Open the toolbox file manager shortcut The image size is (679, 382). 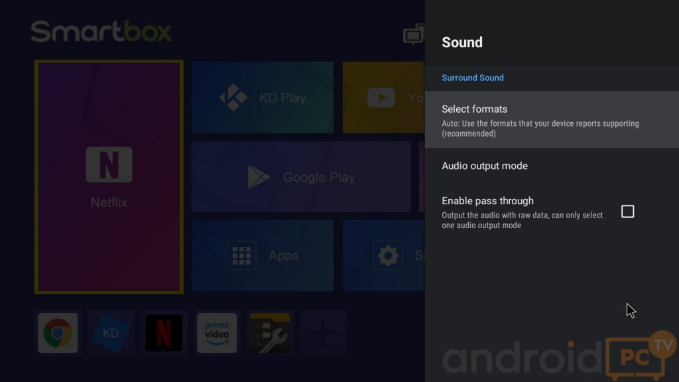pos(270,332)
